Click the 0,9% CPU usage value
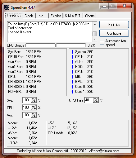Viewport: 136px width, 158px height. pos(91,45)
